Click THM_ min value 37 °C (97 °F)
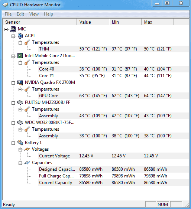 coord(124,49)
